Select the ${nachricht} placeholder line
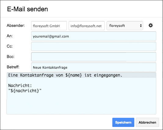This screenshot has width=163, height=130. [25, 91]
